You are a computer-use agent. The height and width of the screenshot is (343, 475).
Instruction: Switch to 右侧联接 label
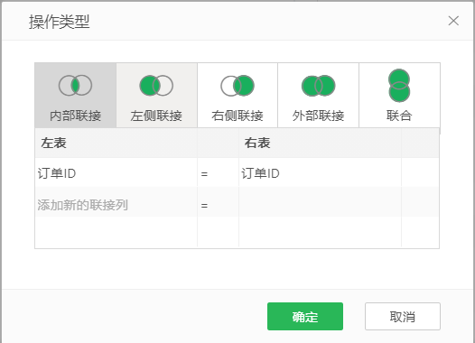click(237, 116)
